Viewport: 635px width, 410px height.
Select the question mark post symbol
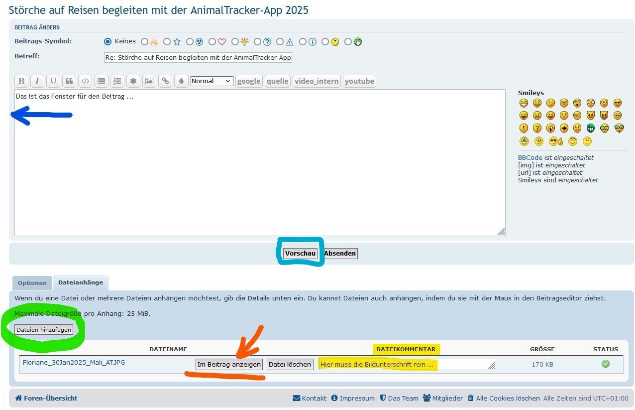point(258,42)
